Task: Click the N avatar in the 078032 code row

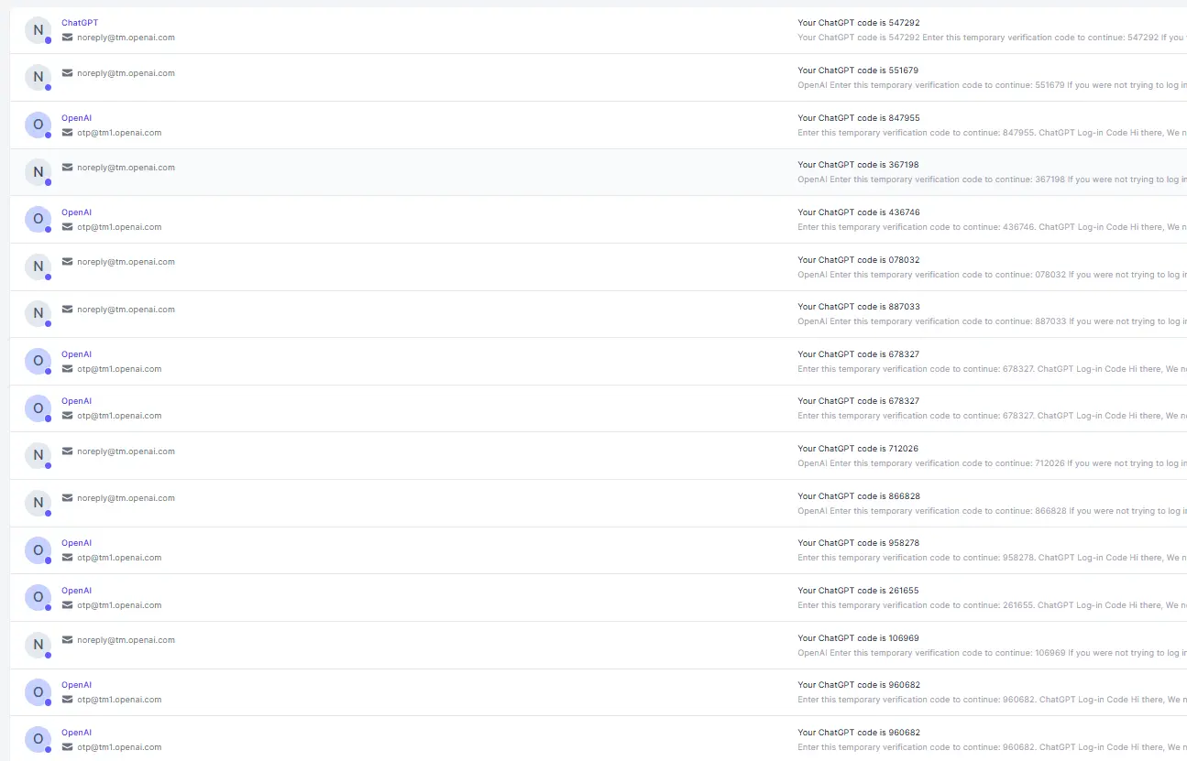Action: coord(38,266)
